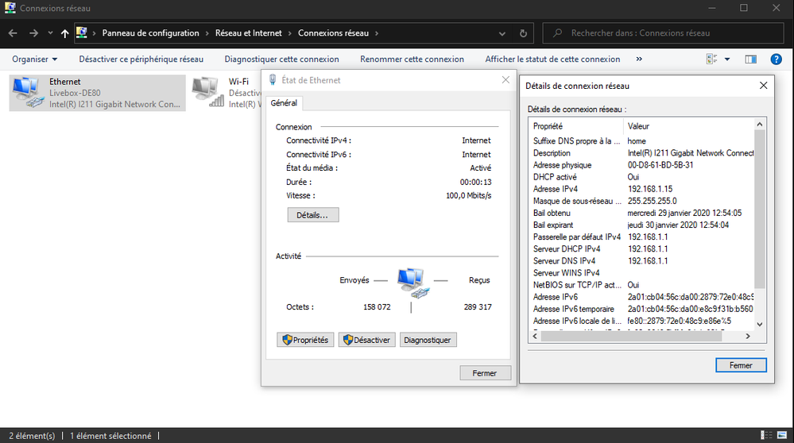Open the Organiser menu
The width and height of the screenshot is (794, 443).
(34, 60)
